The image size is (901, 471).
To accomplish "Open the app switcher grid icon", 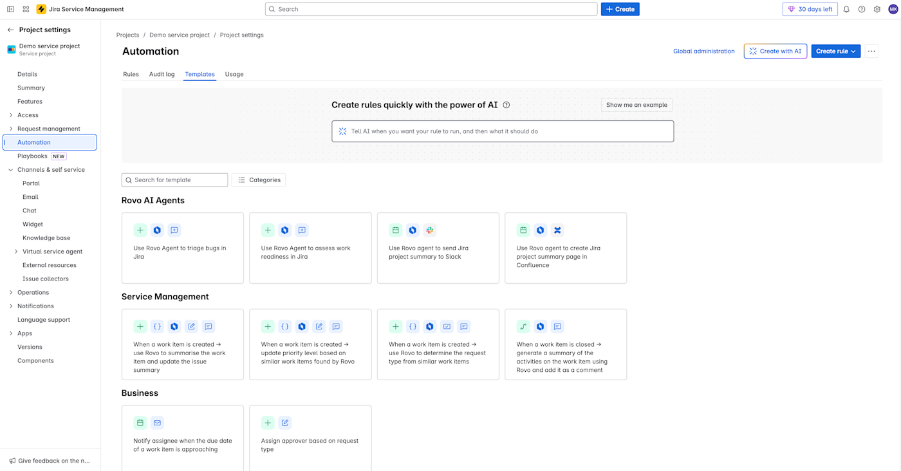I will pyautogui.click(x=26, y=9).
